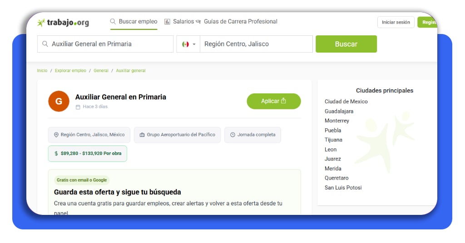Open Merida city link
The width and height of the screenshot is (465, 243).
(x=333, y=168)
